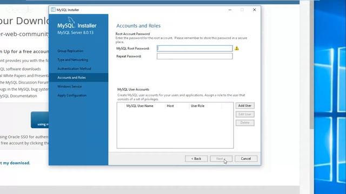Viewport: 346px width, 194px height.
Task: Select the Type and Networking step
Action: click(72, 60)
